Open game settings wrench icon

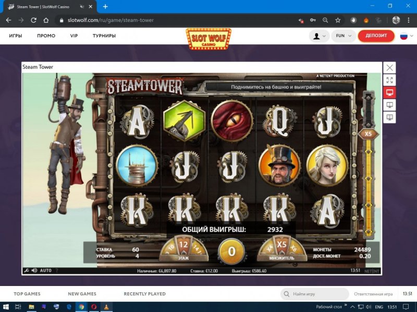(26, 270)
